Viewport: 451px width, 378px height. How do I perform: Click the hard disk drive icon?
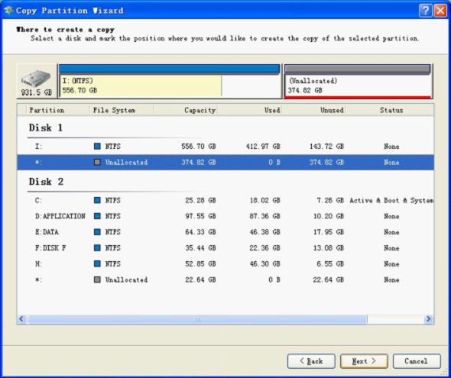(36, 78)
